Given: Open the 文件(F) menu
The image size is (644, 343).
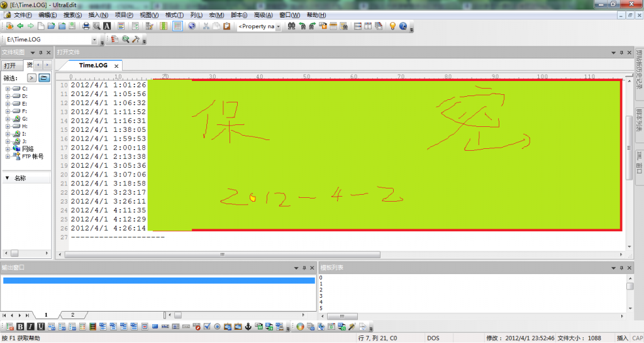Looking at the screenshot, I should tap(23, 15).
